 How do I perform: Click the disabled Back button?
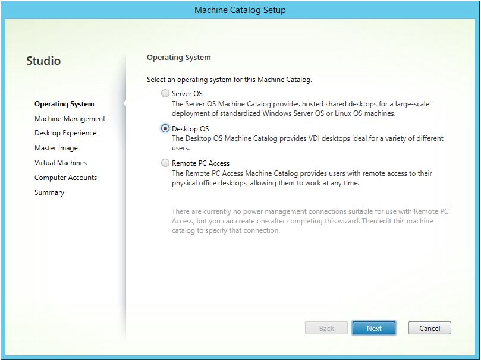[326, 328]
